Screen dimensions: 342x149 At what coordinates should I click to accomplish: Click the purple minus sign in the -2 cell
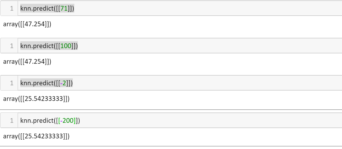(61, 83)
